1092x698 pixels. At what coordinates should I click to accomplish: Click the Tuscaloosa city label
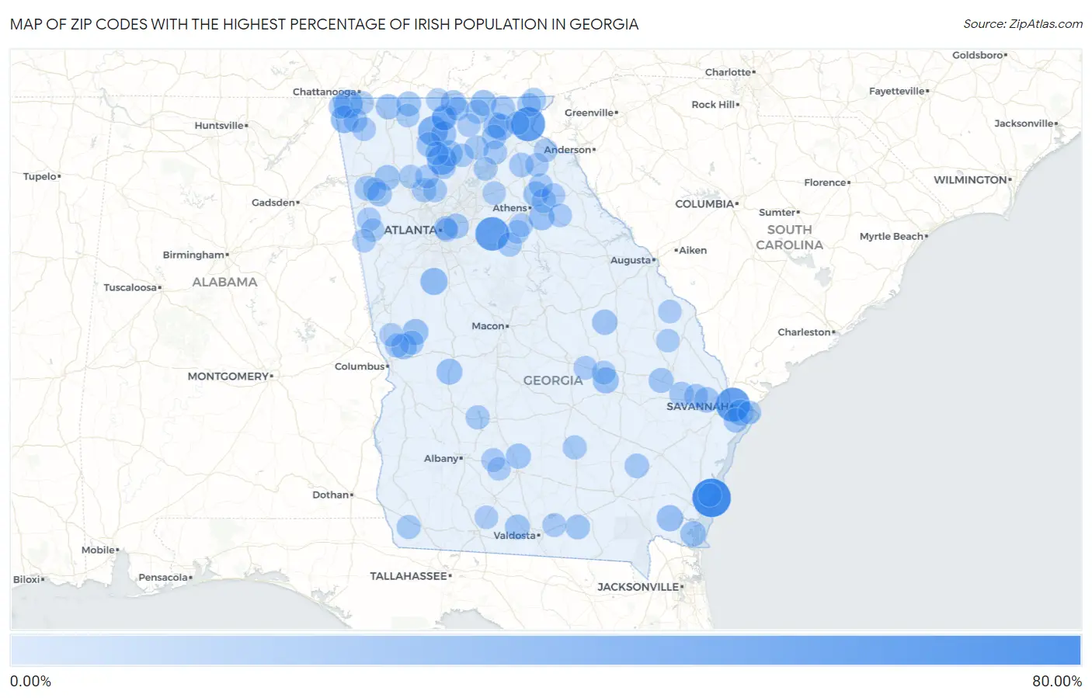tap(130, 288)
